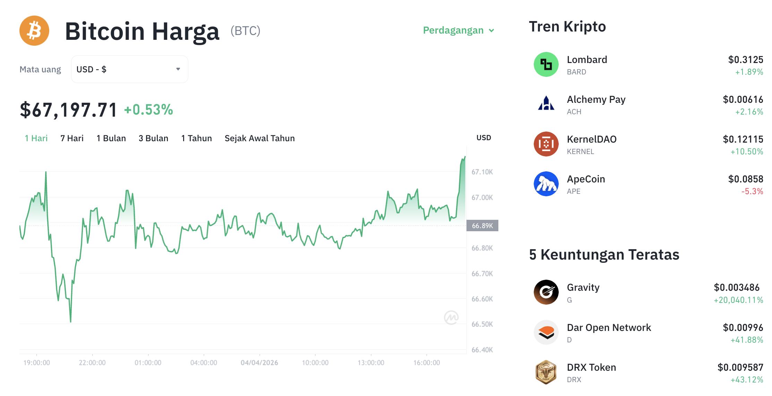Open the USD currency dropdown
The height and width of the screenshot is (396, 772).
coord(129,69)
